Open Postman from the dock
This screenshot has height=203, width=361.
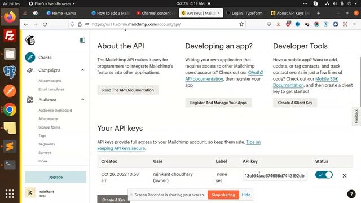[10, 91]
